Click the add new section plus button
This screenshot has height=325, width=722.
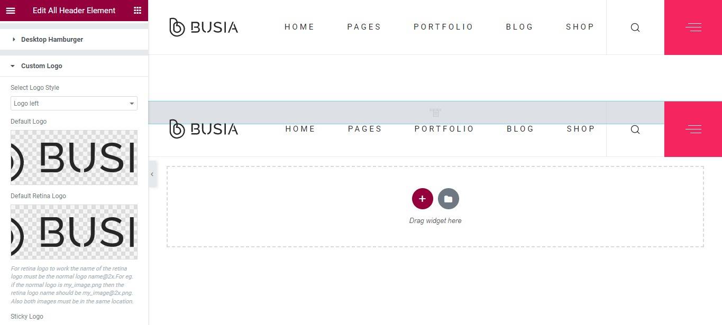tap(422, 199)
